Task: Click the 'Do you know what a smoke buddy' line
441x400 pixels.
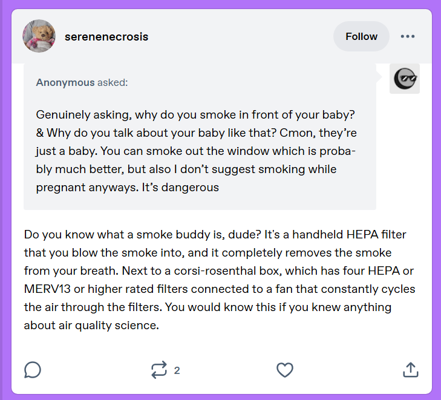Action: [215, 235]
